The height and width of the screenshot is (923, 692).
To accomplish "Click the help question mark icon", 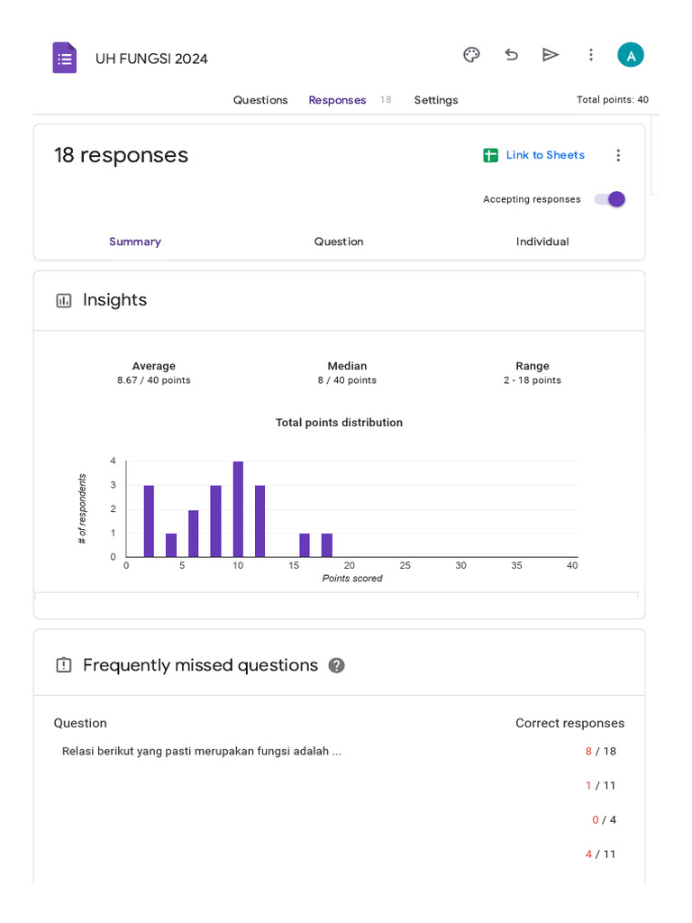I will click(337, 665).
